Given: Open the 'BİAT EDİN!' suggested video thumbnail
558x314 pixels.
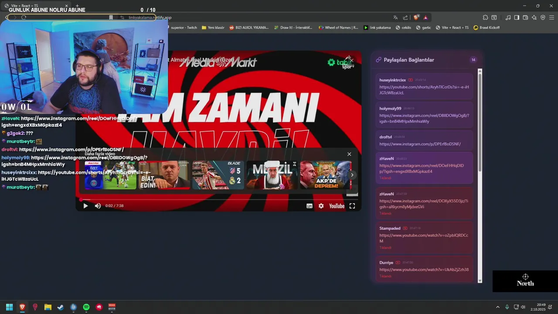Looking at the screenshot, I should (x=164, y=175).
